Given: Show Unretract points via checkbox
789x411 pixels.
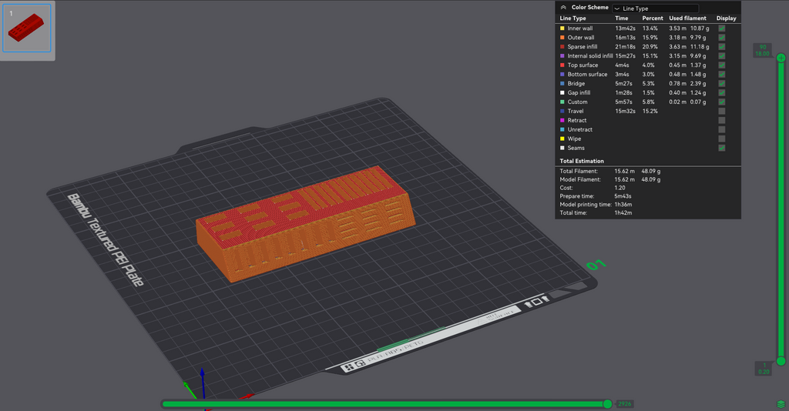Looking at the screenshot, I should [x=721, y=129].
